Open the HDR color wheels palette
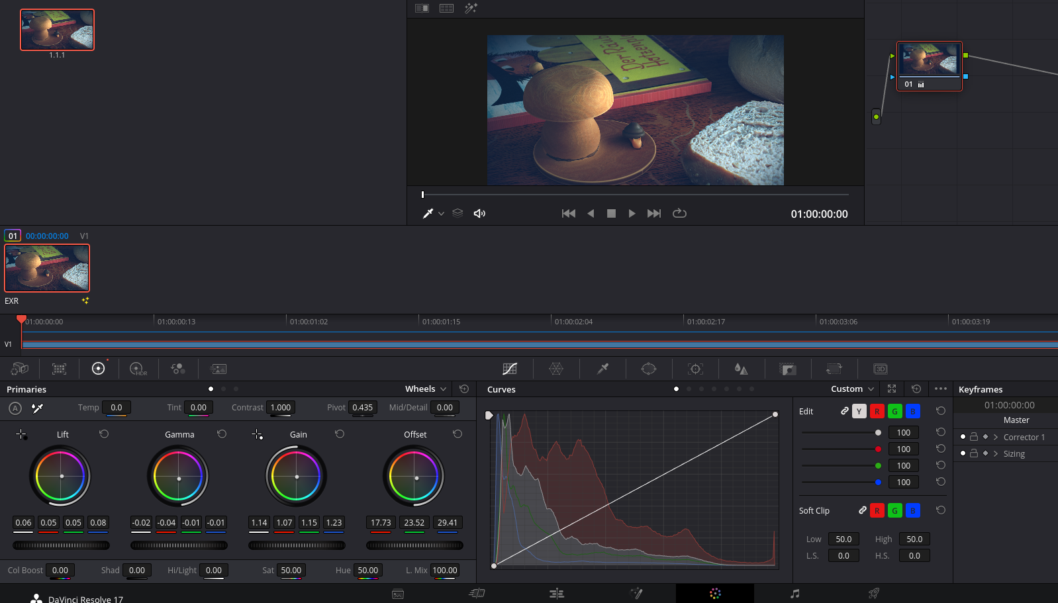The image size is (1058, 603). pos(138,369)
